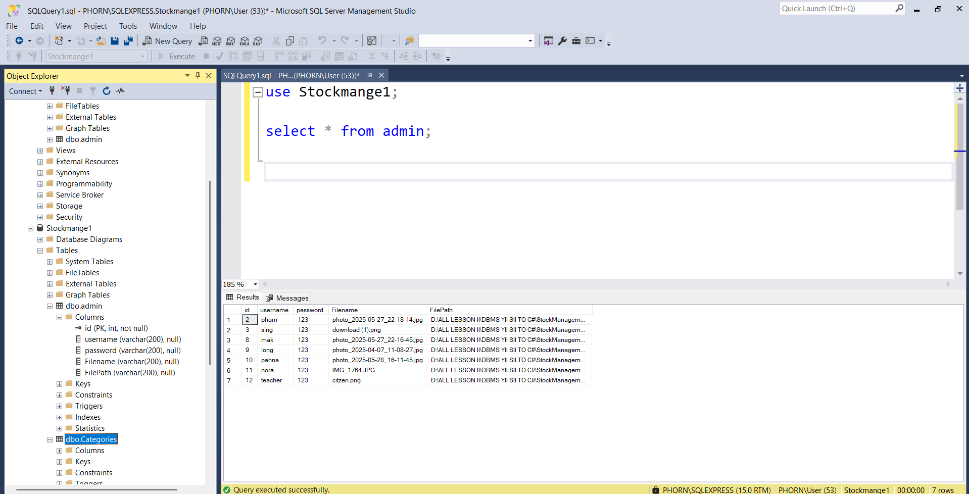Switch to the Messages tab
969x494 pixels.
(287, 298)
